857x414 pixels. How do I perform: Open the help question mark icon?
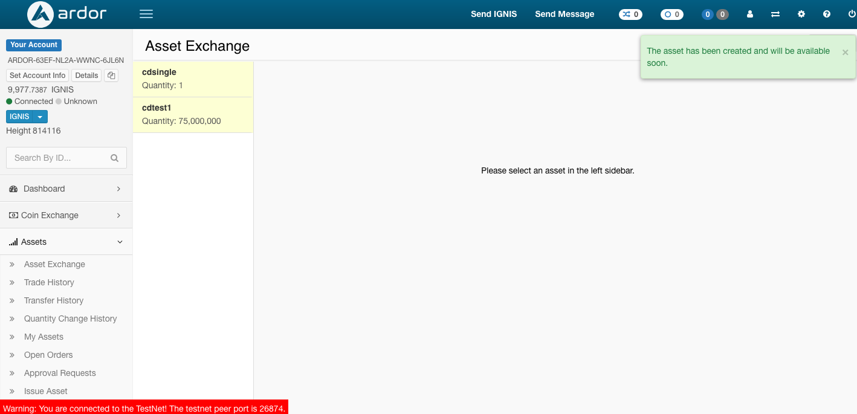tap(827, 14)
